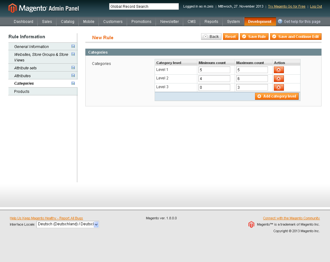Open the System menu

[x=233, y=21]
